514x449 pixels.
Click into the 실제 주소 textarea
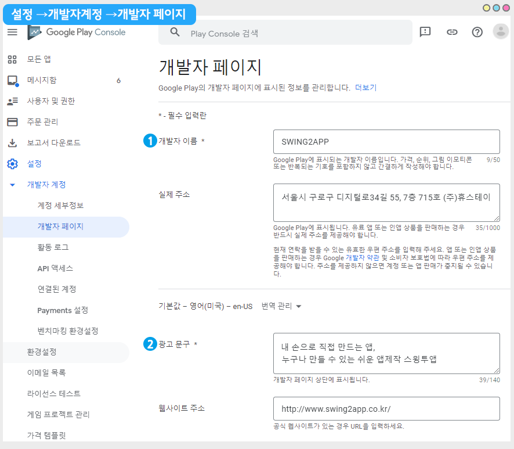[386, 202]
